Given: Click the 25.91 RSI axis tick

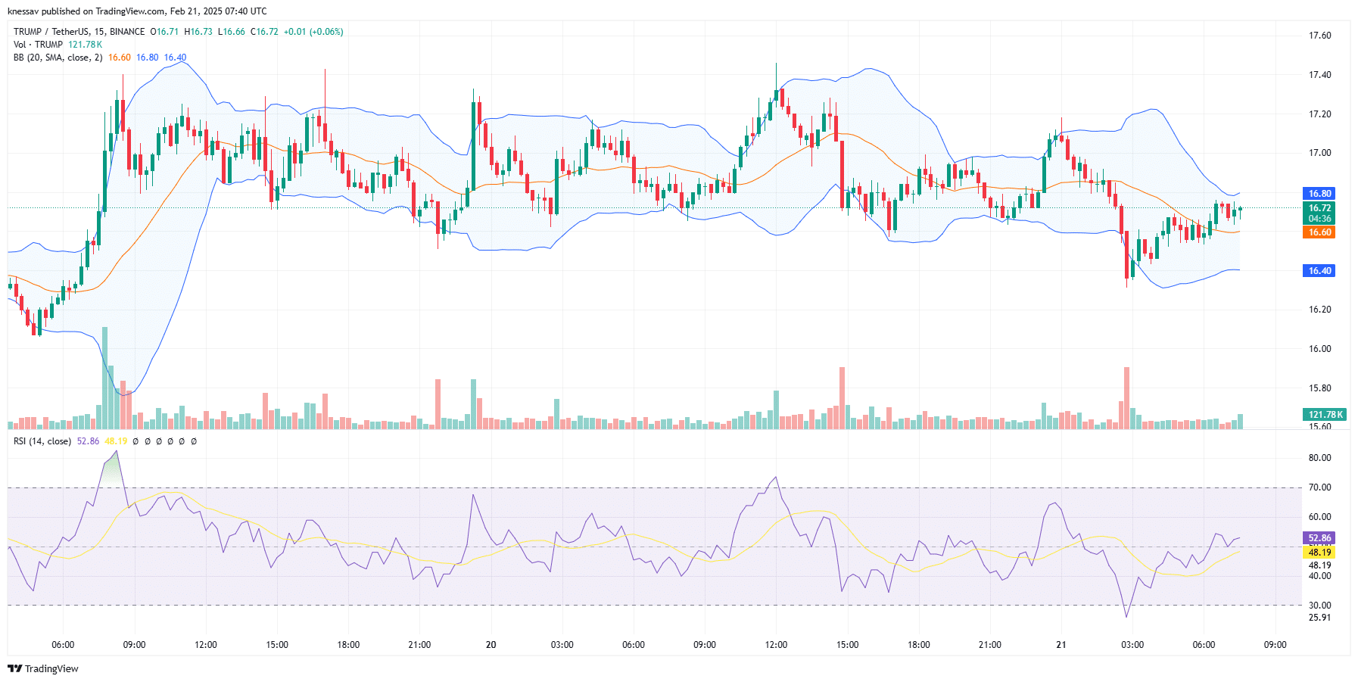Looking at the screenshot, I should pos(1319,618).
